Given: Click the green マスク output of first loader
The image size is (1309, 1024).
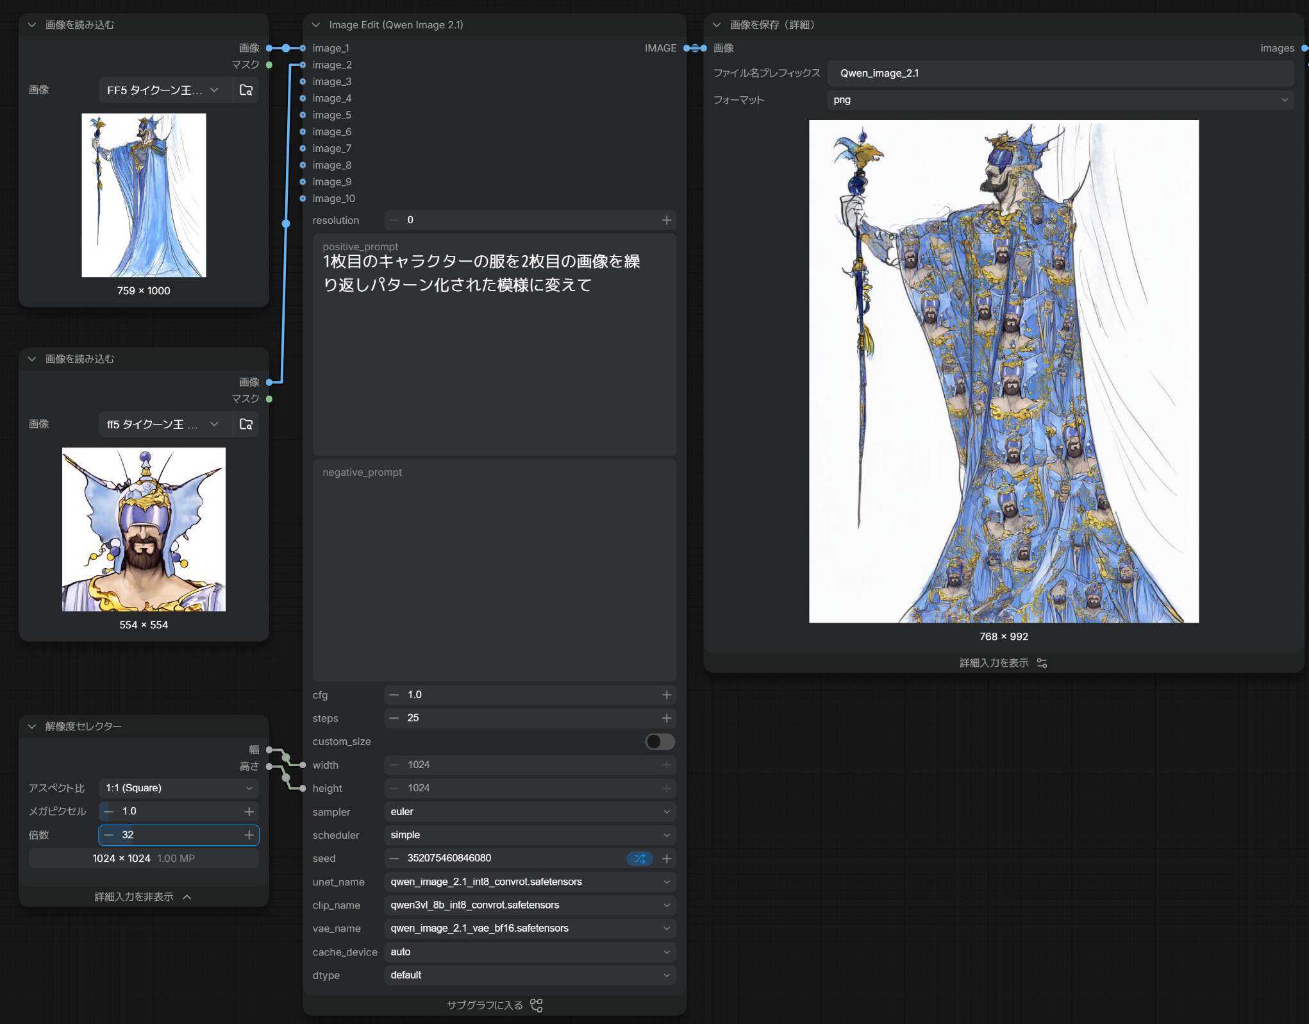Looking at the screenshot, I should click(x=269, y=65).
